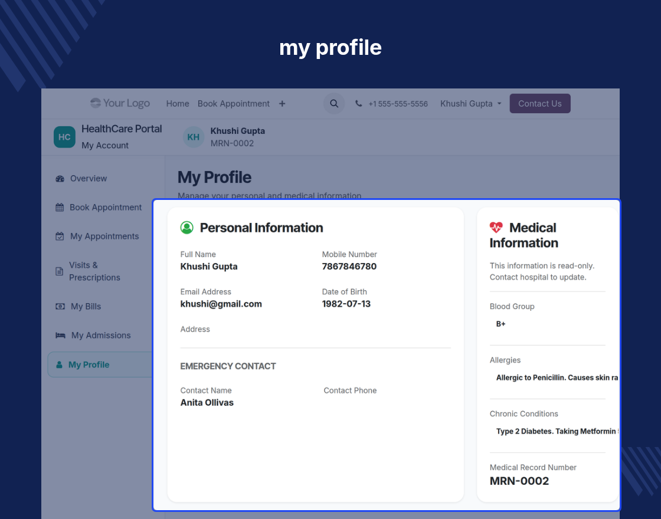Click the header MRN-0002 under Khushi Gupta
The height and width of the screenshot is (519, 661).
click(233, 143)
